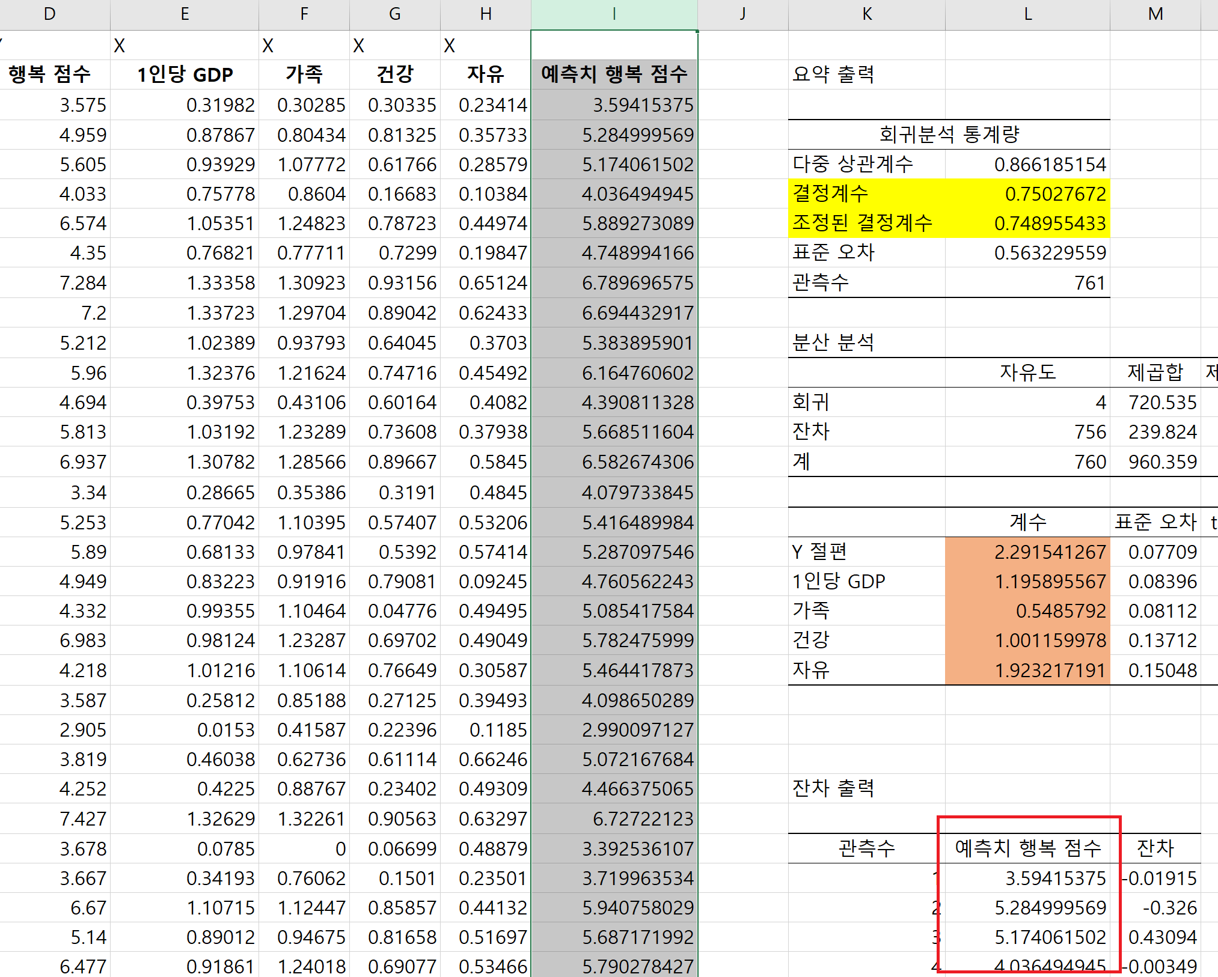Select the yellow 결정계수 label cell
The width and height of the screenshot is (1218, 977).
click(866, 193)
